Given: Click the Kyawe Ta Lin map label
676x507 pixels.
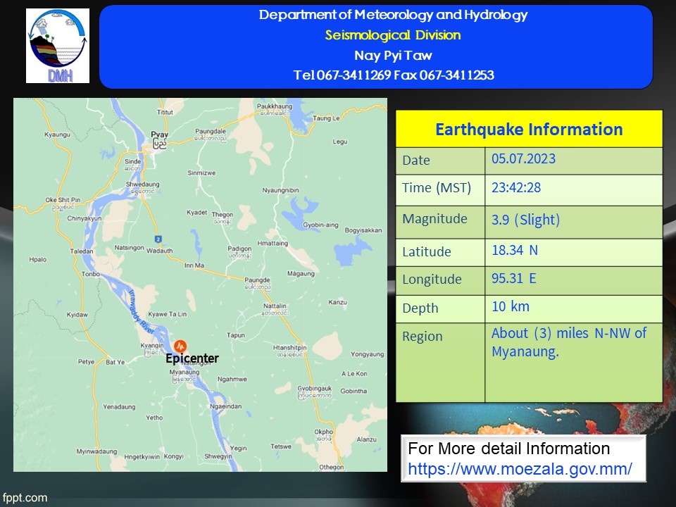Looking at the screenshot, I should click(168, 314).
